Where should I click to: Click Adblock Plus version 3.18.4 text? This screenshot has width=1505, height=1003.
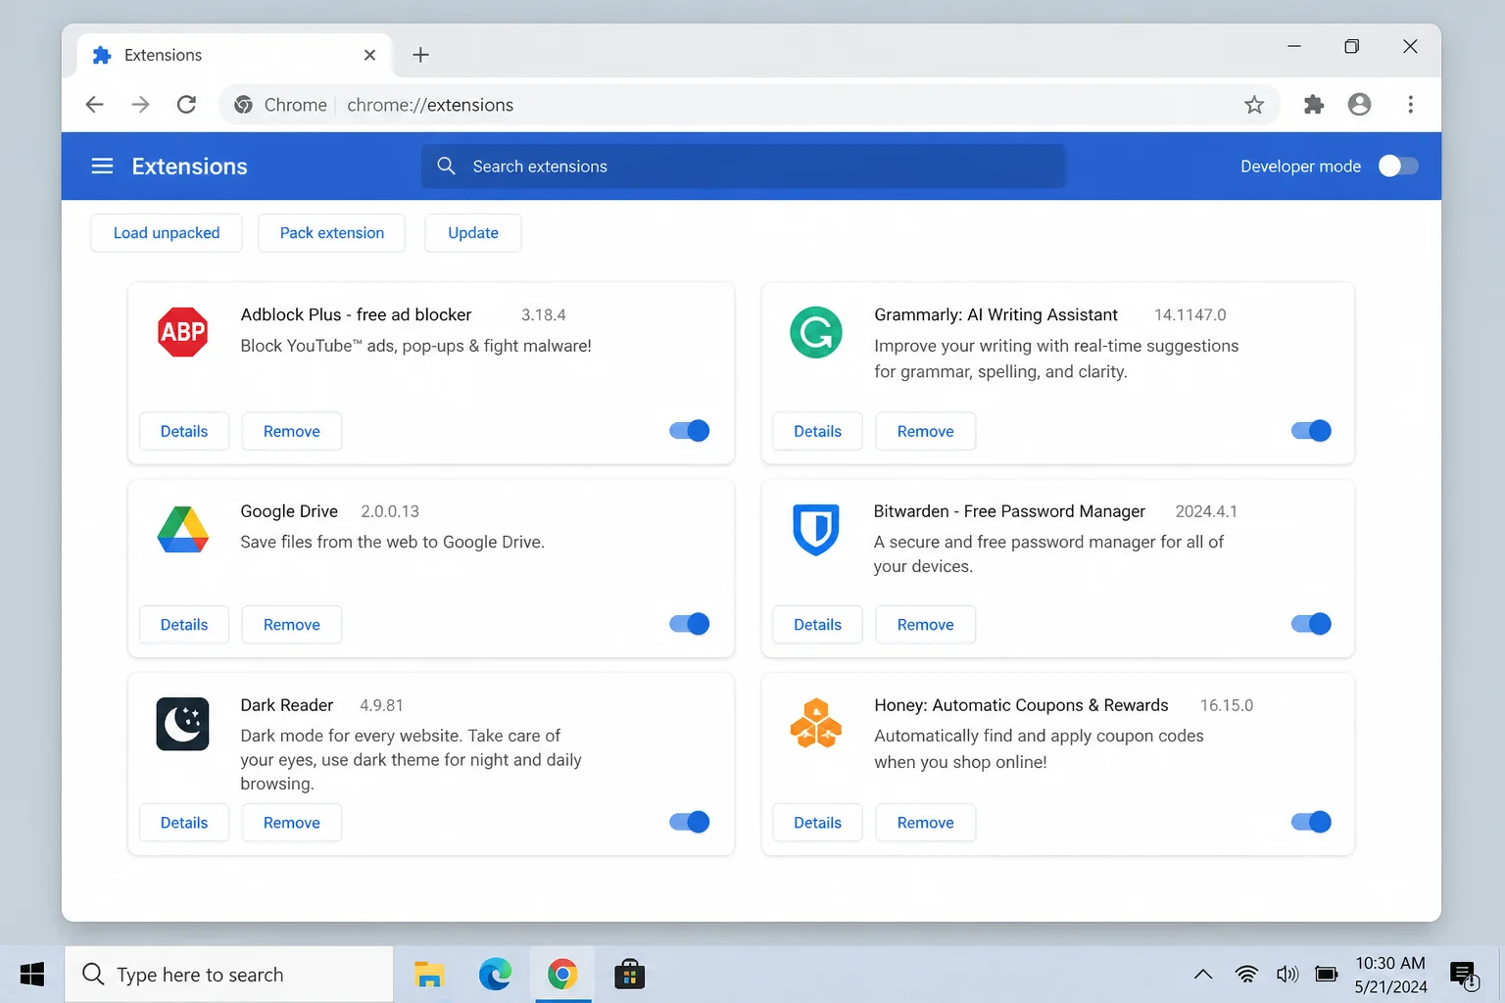click(x=544, y=315)
